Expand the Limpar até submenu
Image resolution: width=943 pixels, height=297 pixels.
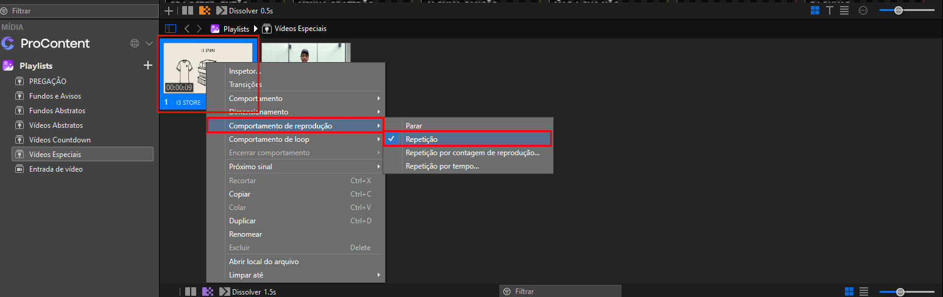(x=295, y=274)
